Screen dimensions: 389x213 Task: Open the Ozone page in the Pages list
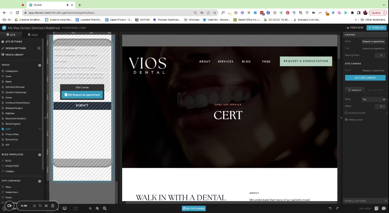tap(9, 97)
